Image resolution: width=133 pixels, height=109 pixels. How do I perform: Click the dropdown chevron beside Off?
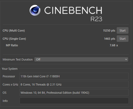click(126, 60)
